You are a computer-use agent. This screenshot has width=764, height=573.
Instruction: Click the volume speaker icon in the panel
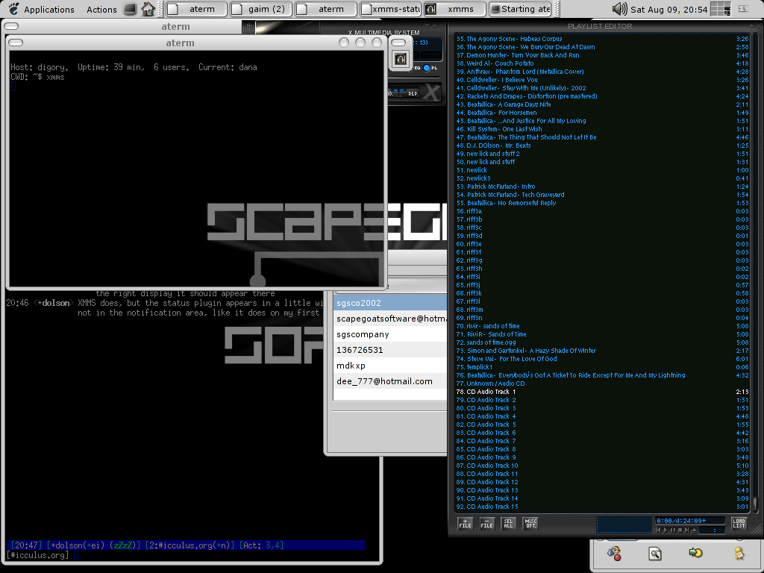(x=619, y=9)
